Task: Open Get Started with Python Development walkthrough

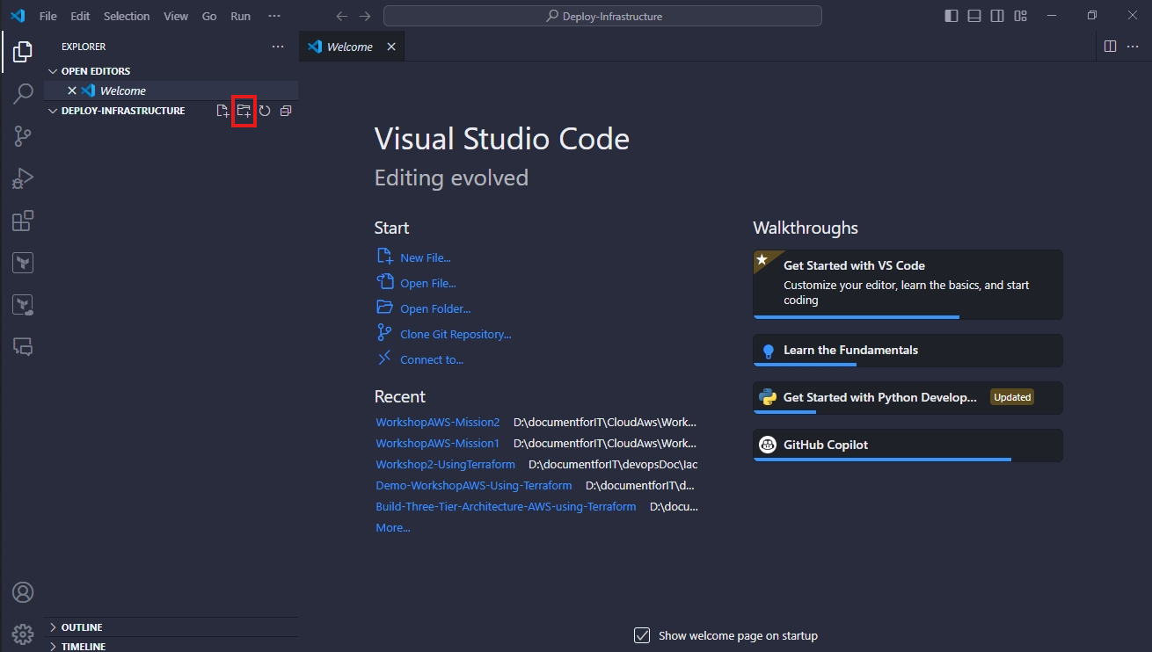Action: 908,397
